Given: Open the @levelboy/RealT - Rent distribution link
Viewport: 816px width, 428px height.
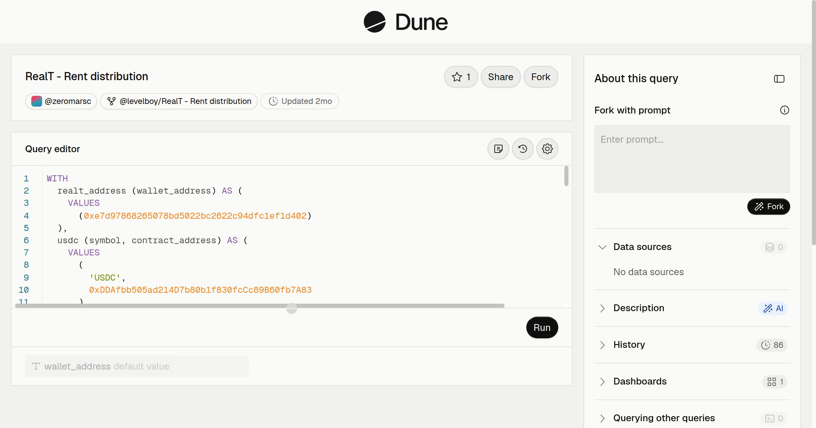Looking at the screenshot, I should point(179,101).
